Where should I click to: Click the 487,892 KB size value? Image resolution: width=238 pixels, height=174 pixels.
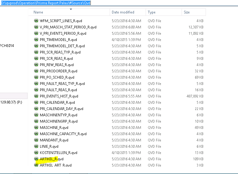coord(195,96)
